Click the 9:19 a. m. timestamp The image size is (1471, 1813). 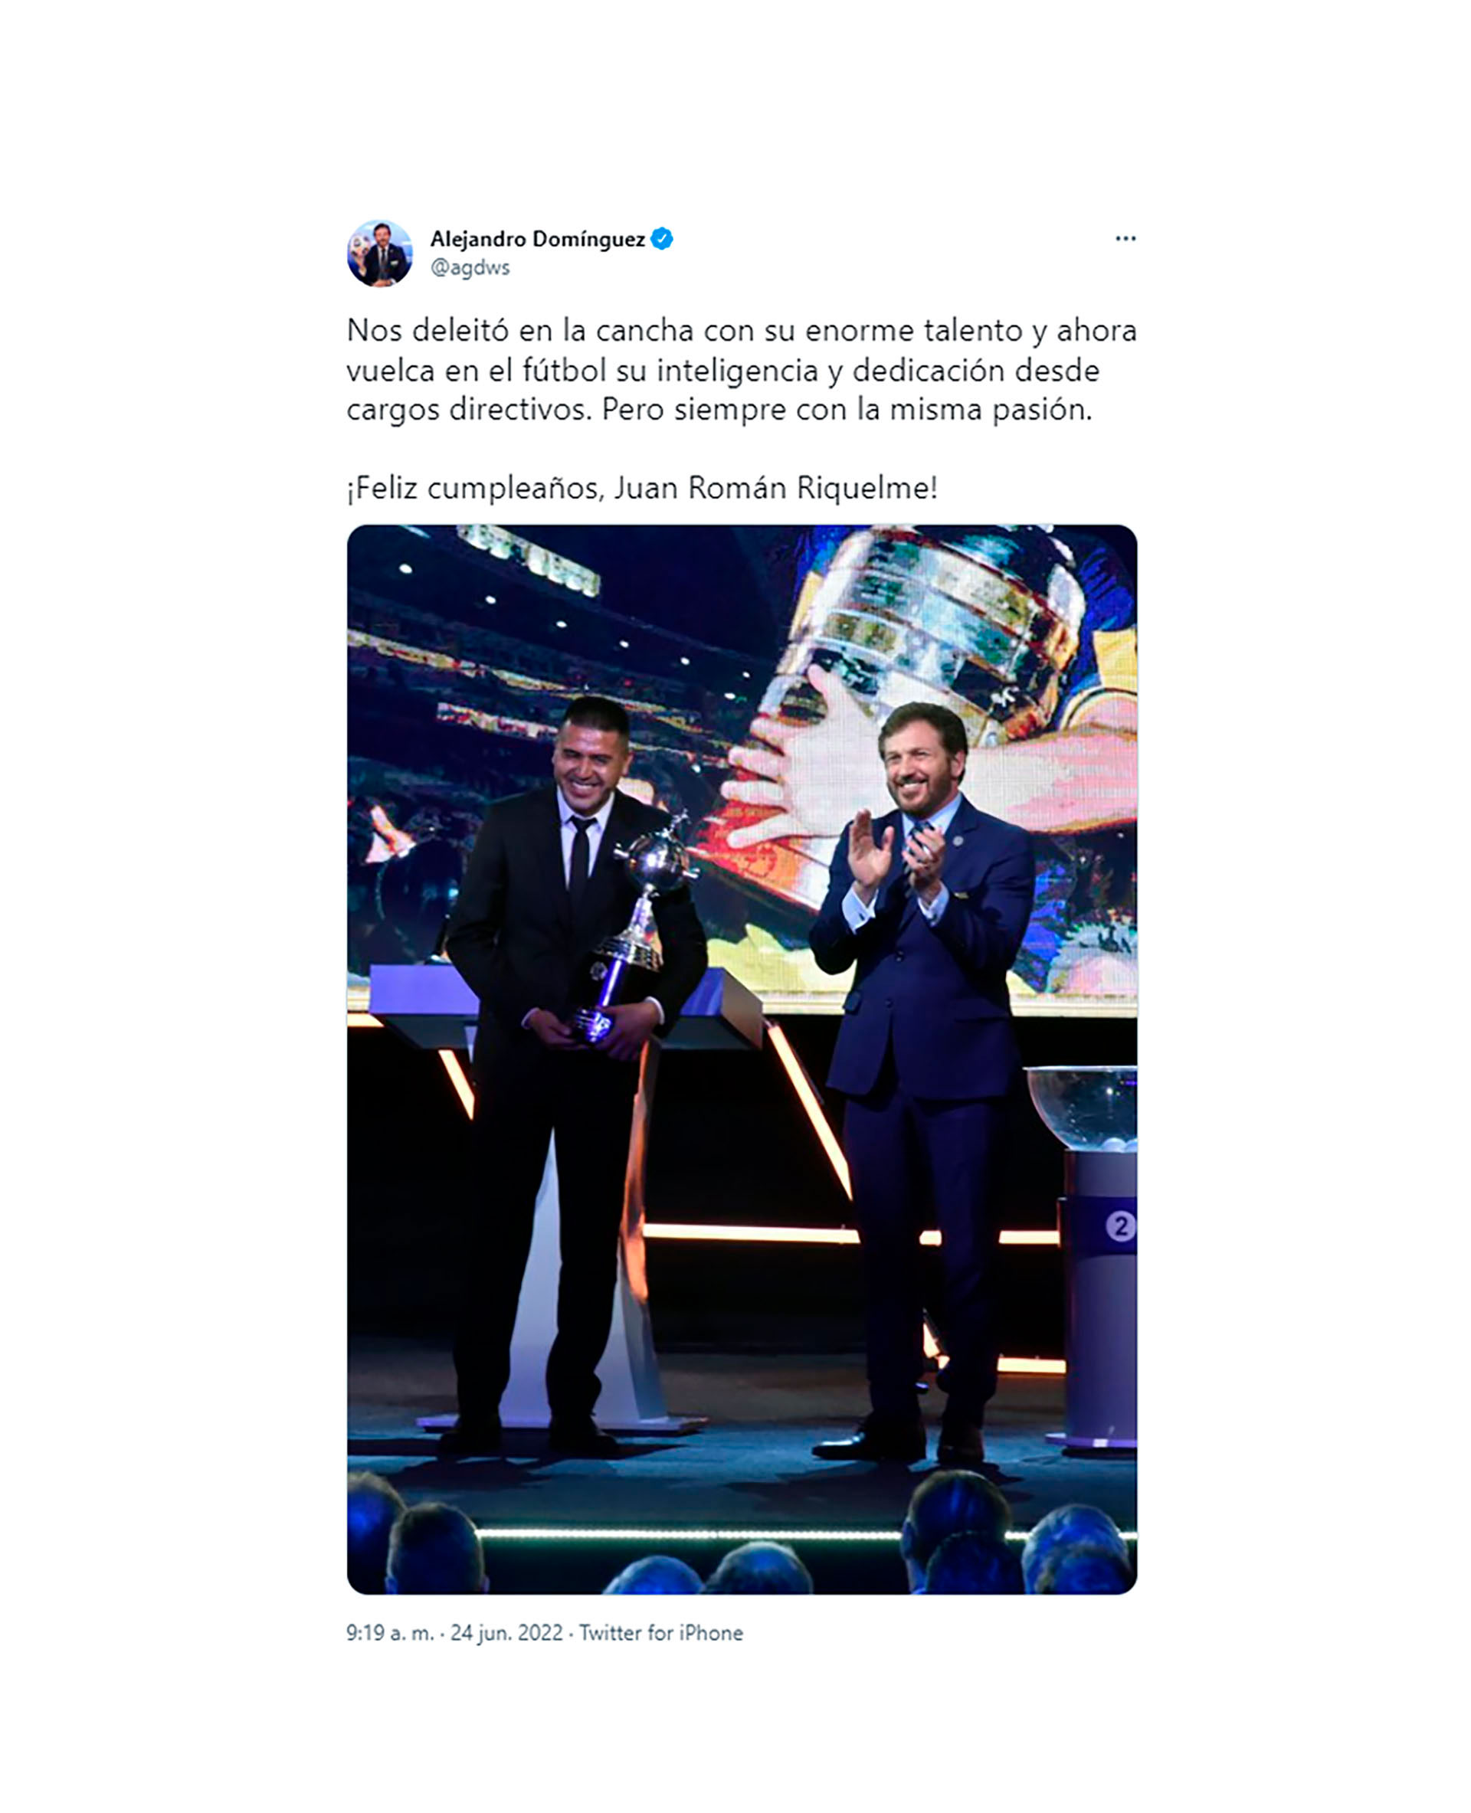click(390, 1634)
